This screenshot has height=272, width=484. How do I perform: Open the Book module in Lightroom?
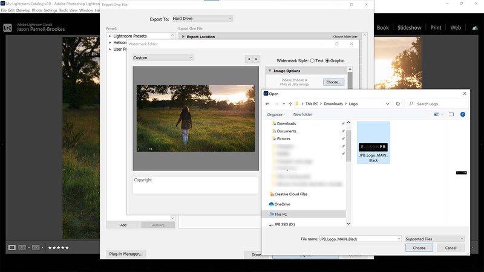pos(383,27)
